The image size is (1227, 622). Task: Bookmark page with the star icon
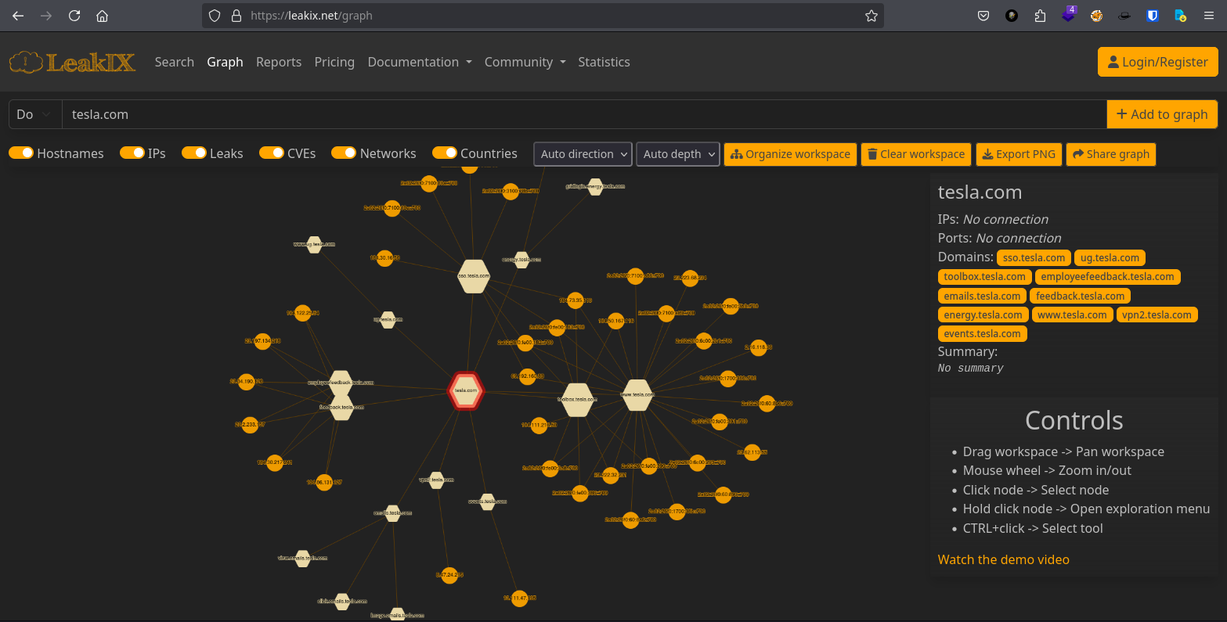pos(871,16)
